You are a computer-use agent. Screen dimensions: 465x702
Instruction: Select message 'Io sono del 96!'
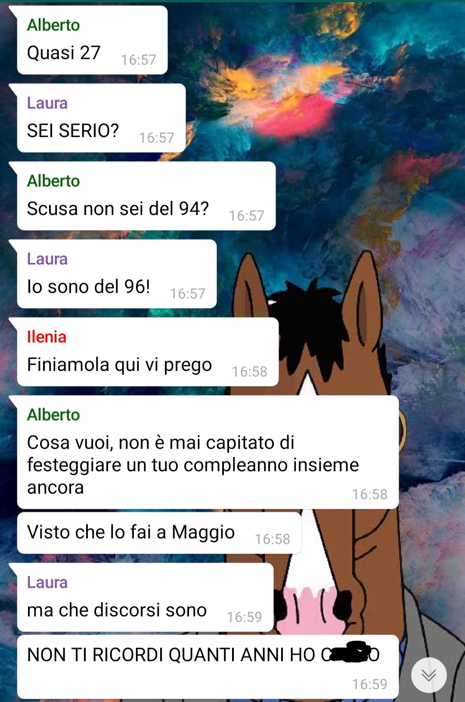pos(116,274)
